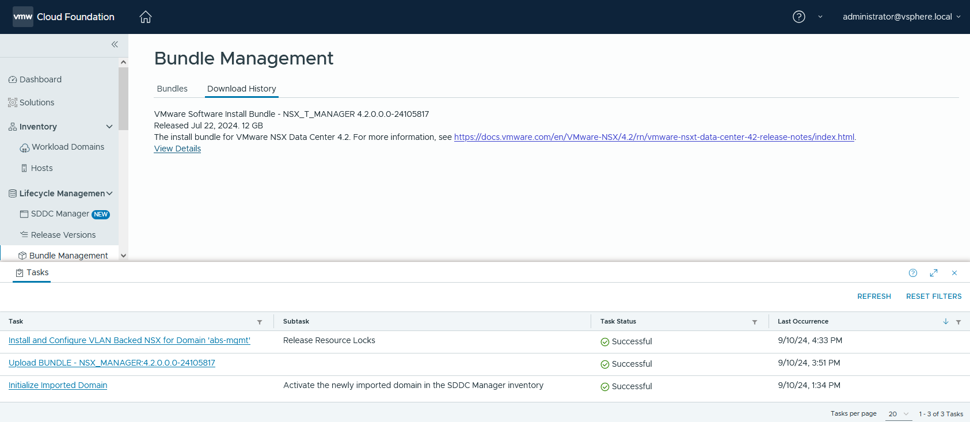Open the Install and Configure VLAN Backed NSX task

tap(130, 340)
